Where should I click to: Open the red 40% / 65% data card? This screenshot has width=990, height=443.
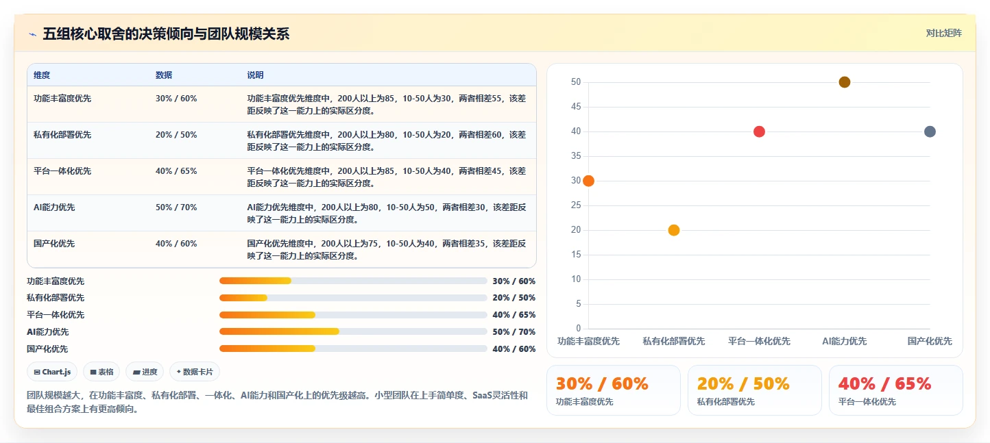(x=896, y=390)
